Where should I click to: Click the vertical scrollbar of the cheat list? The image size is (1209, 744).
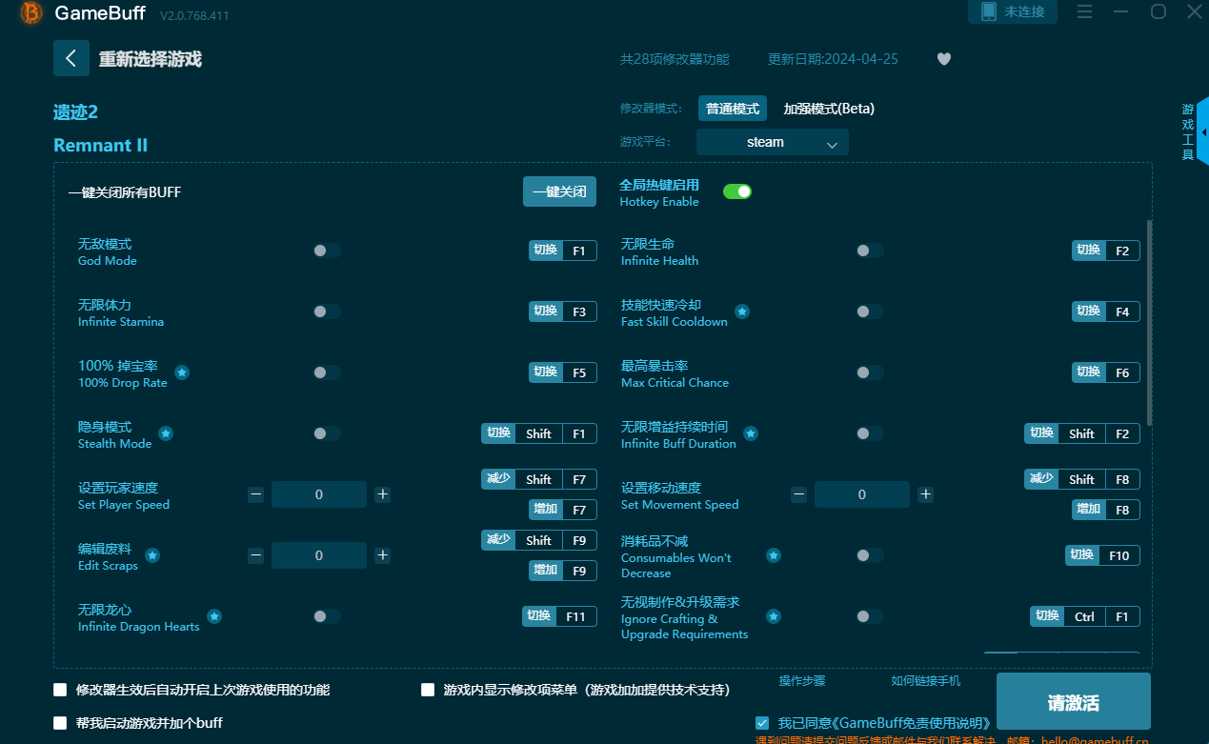tap(1149, 322)
